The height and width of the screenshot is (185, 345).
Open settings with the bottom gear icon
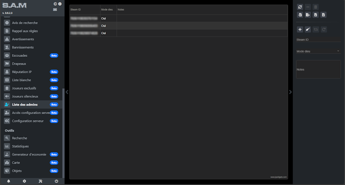25,181
